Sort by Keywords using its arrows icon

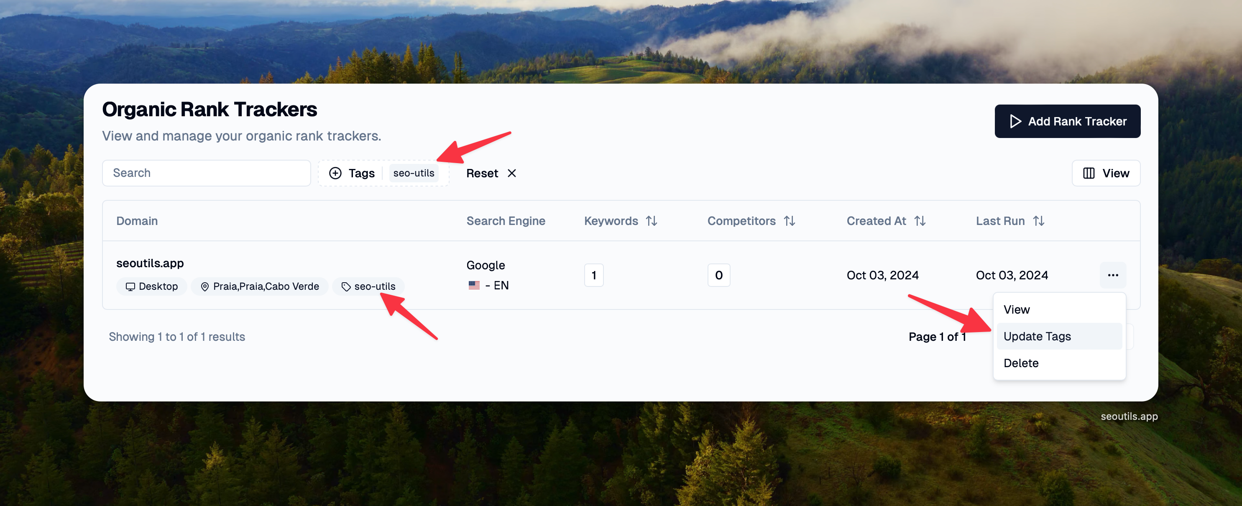[652, 221]
